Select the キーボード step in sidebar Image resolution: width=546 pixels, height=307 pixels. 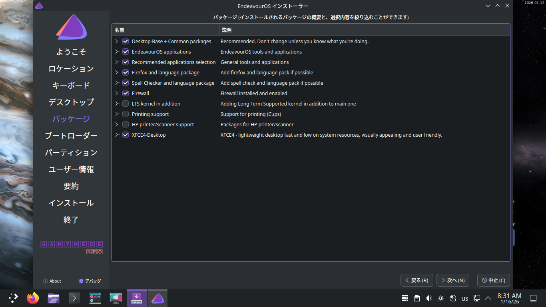[x=71, y=86]
